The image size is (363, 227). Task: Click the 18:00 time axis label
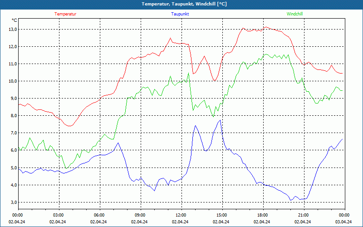tap(262, 215)
